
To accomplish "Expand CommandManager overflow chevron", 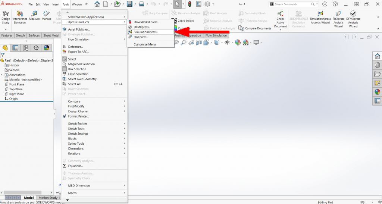I will (378, 17).
